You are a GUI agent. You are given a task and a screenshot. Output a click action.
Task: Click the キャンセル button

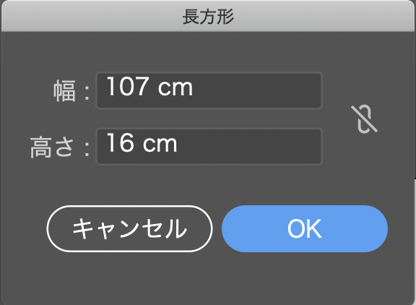pyautogui.click(x=130, y=228)
